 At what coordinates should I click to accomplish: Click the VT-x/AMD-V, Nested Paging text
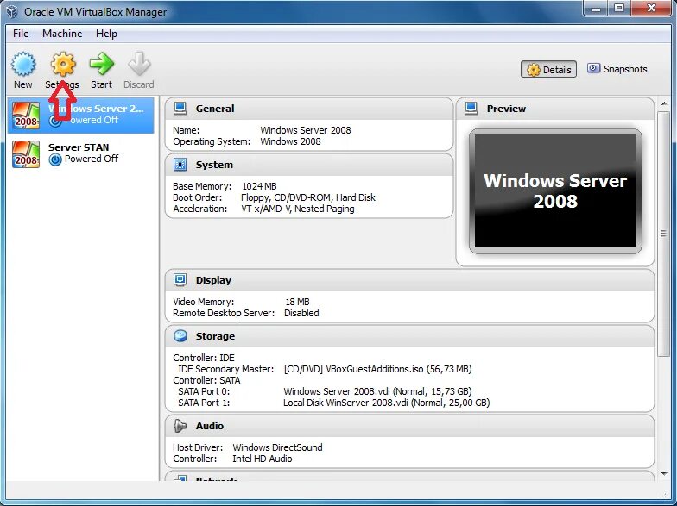298,209
